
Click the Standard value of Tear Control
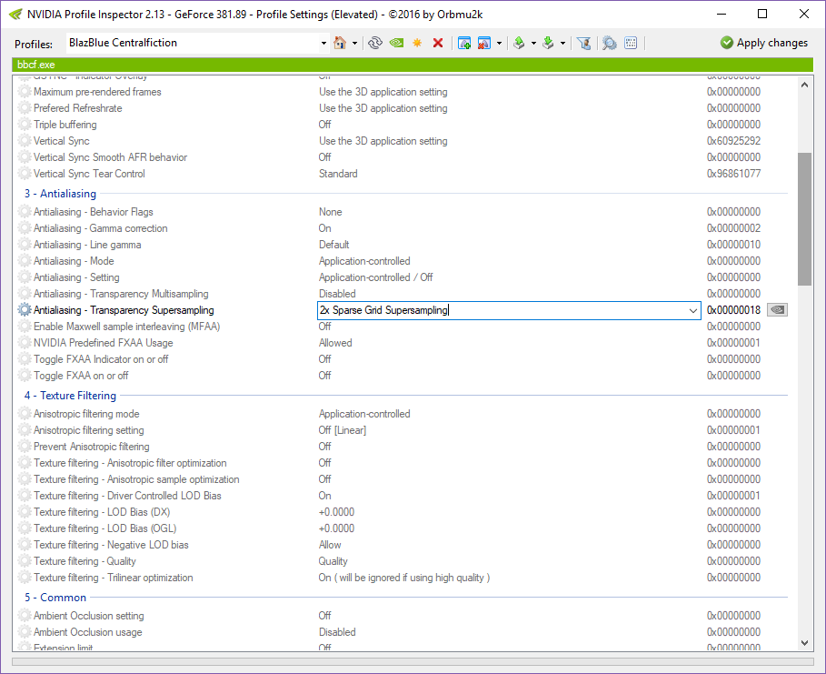[x=338, y=174]
